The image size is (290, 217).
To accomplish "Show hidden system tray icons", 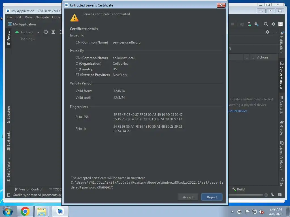I will [232, 212].
